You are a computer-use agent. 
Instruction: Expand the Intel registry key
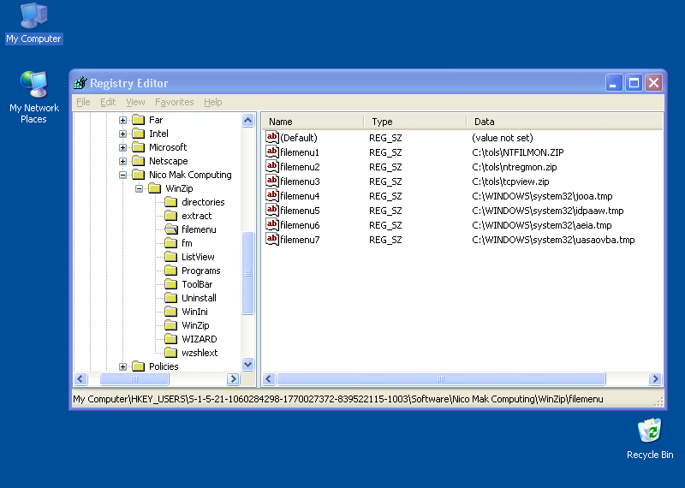(122, 134)
